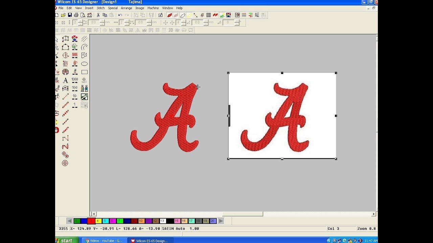Click the Print Preview icon

pos(83,15)
